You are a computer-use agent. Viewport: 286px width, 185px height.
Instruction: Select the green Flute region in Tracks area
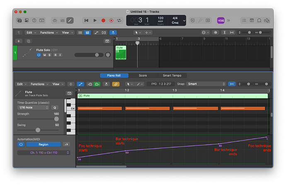pos(121,53)
